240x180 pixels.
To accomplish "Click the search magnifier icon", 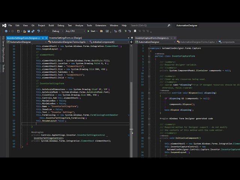I will point(169,25).
